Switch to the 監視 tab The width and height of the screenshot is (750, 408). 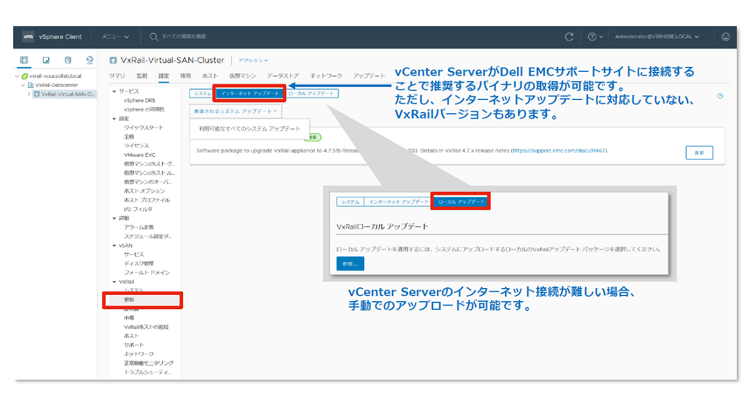142,76
